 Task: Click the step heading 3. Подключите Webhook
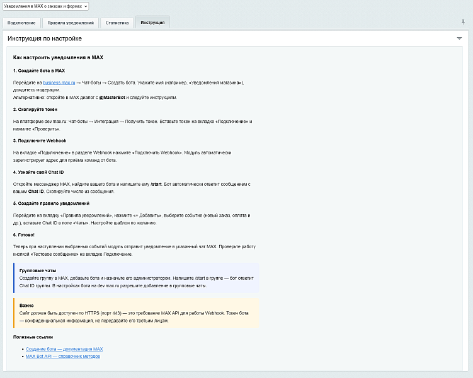click(40, 140)
